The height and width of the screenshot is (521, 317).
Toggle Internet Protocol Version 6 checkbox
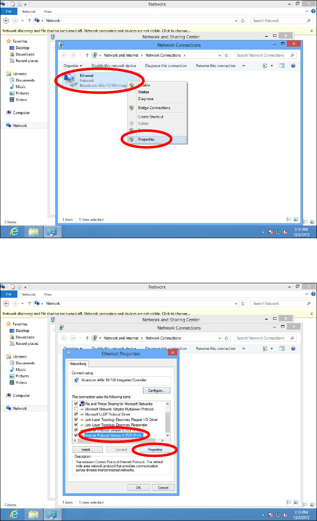76,430
